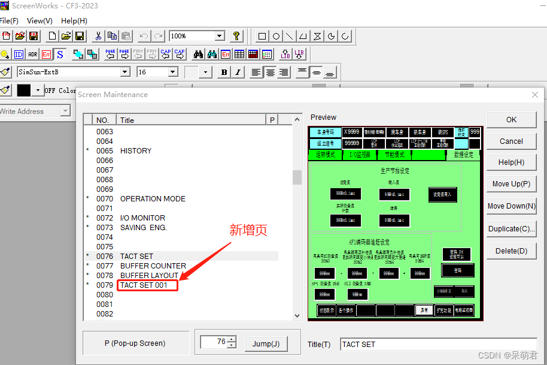Open the SimSun-ExtB font dropdown
This screenshot has height=365, width=547.
124,71
